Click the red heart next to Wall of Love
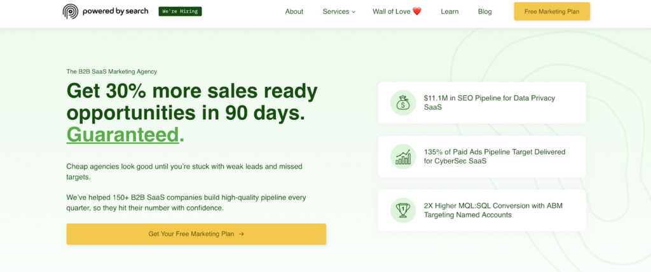 pos(417,11)
